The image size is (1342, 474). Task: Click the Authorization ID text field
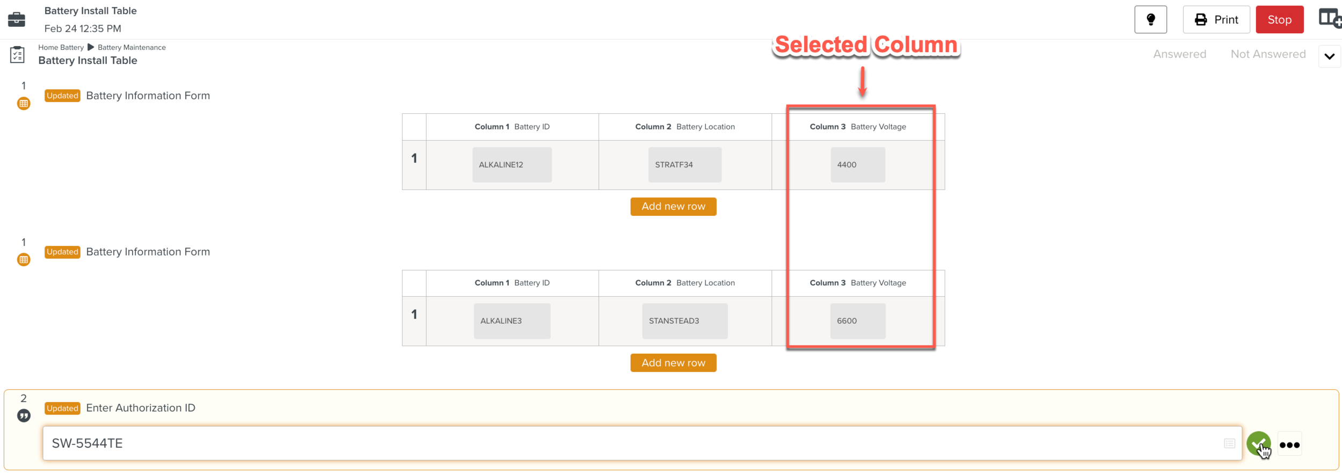(x=633, y=443)
